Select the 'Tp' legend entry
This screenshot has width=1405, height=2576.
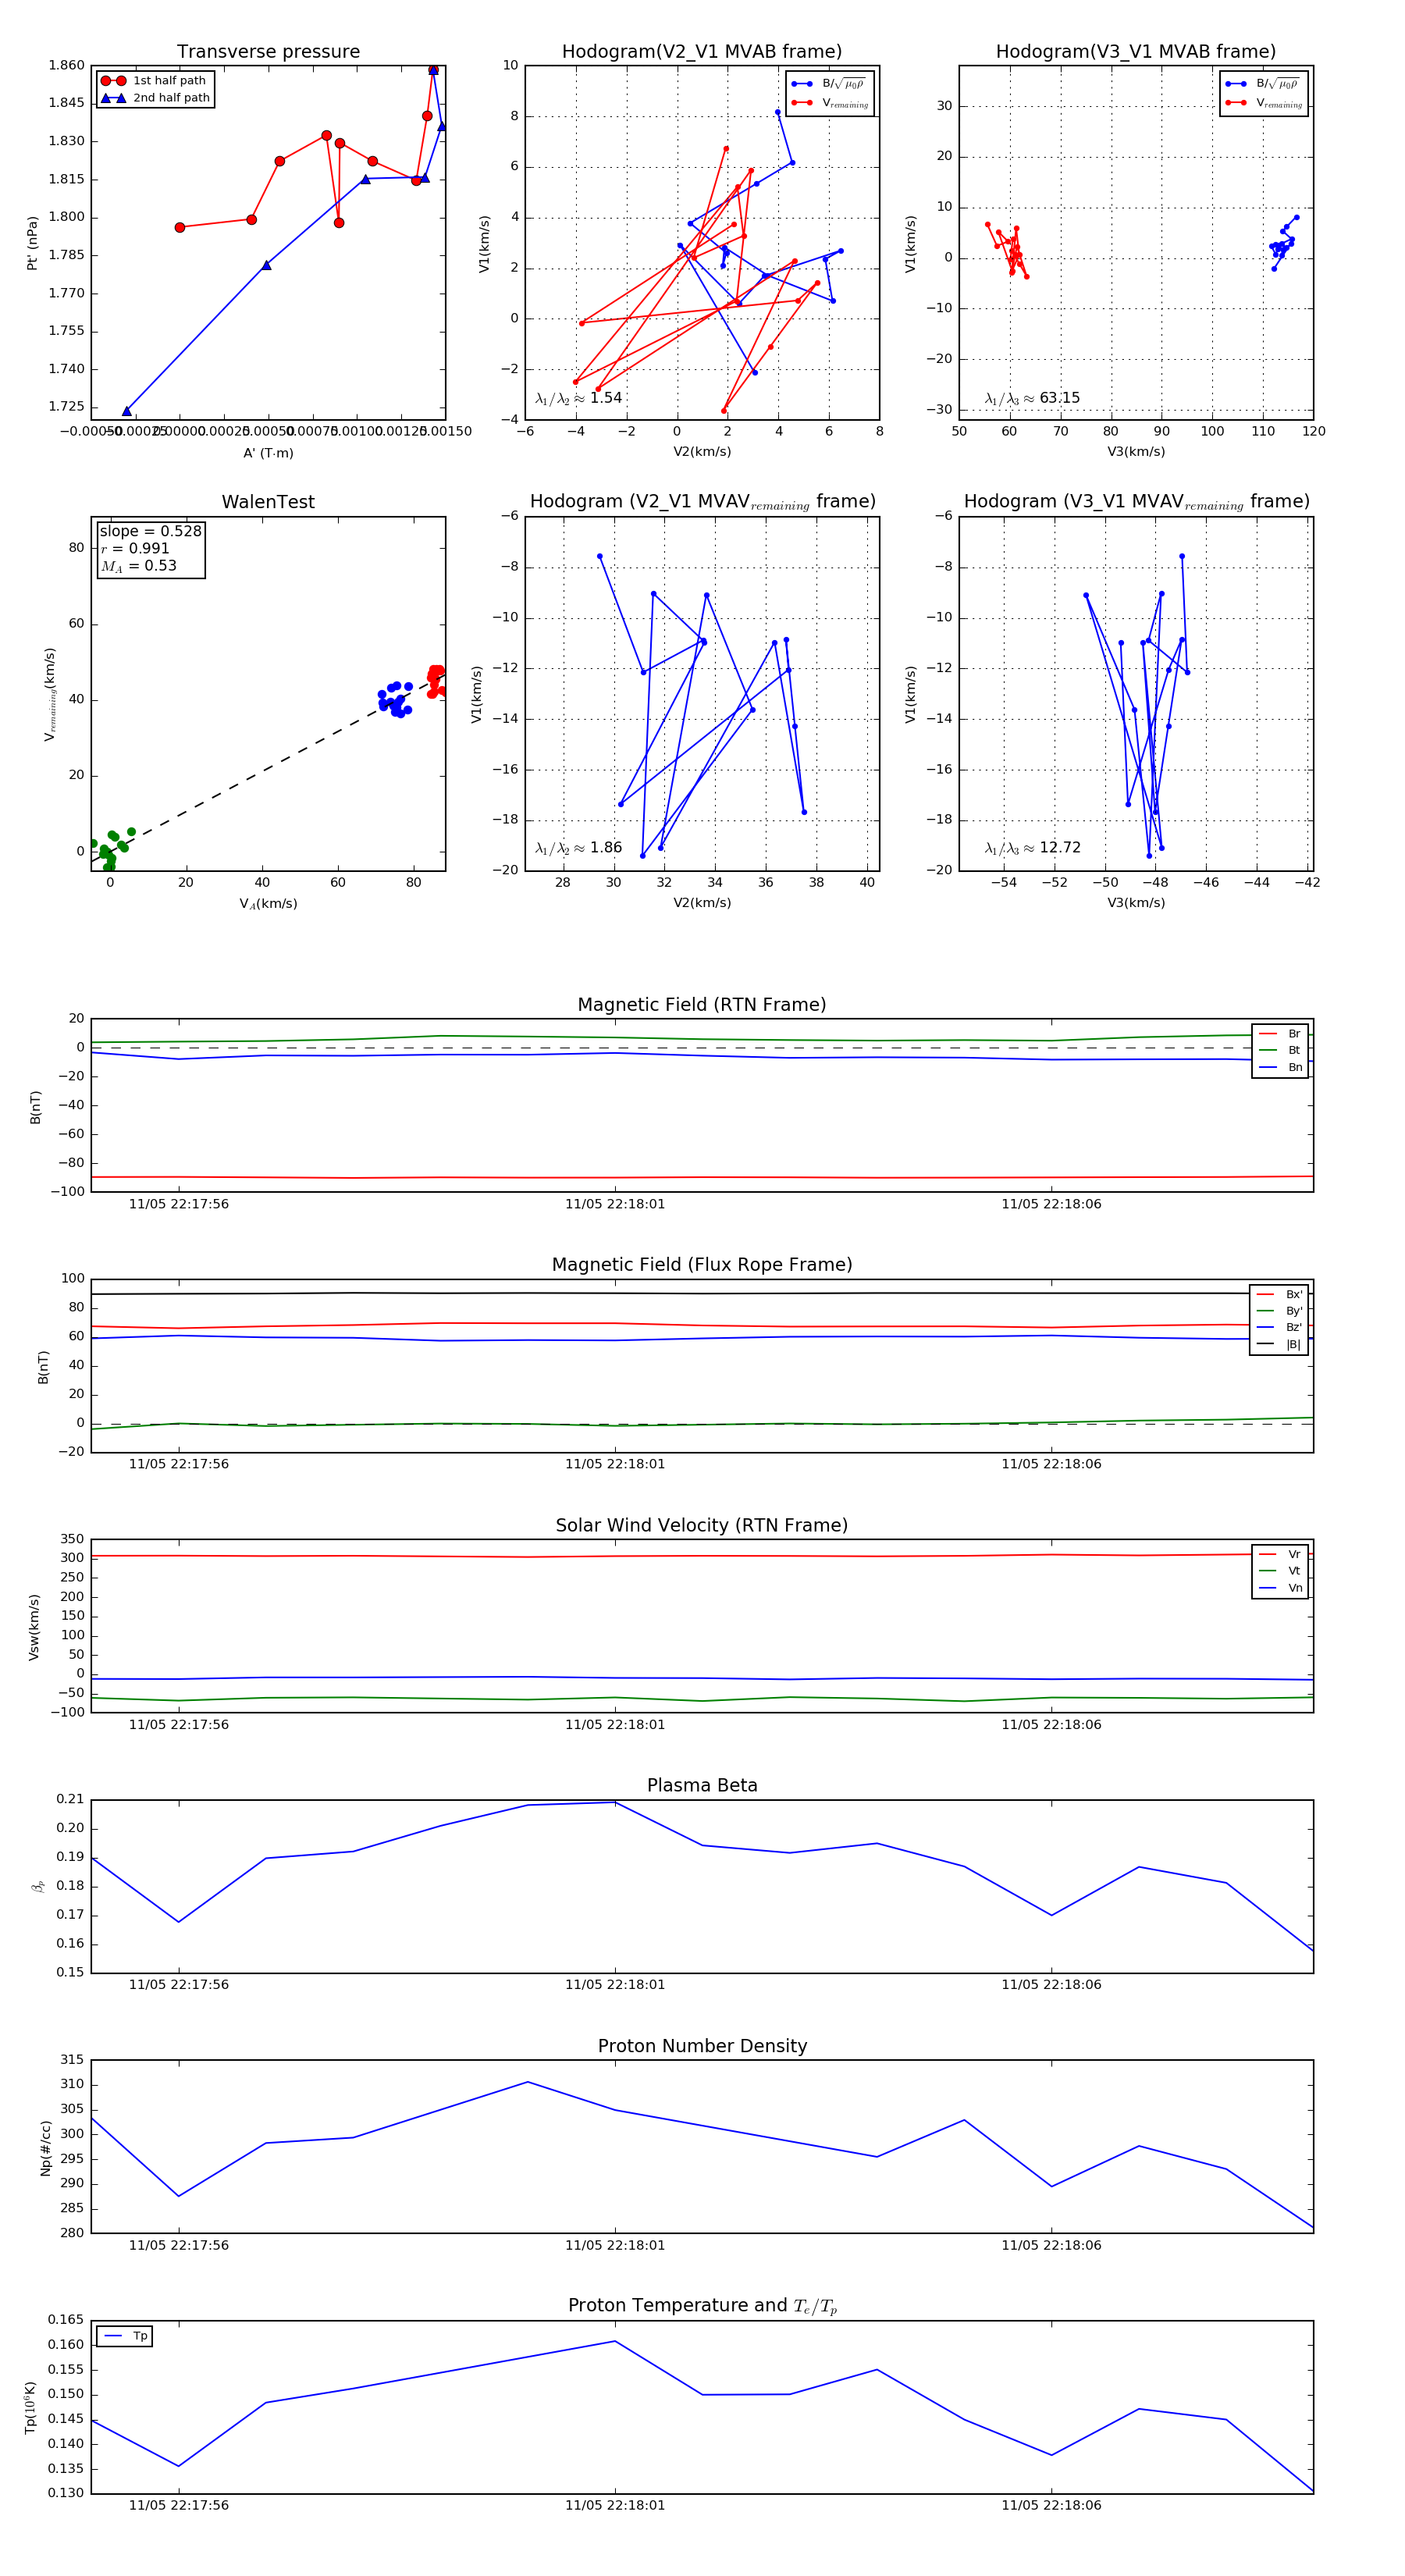coord(126,2336)
